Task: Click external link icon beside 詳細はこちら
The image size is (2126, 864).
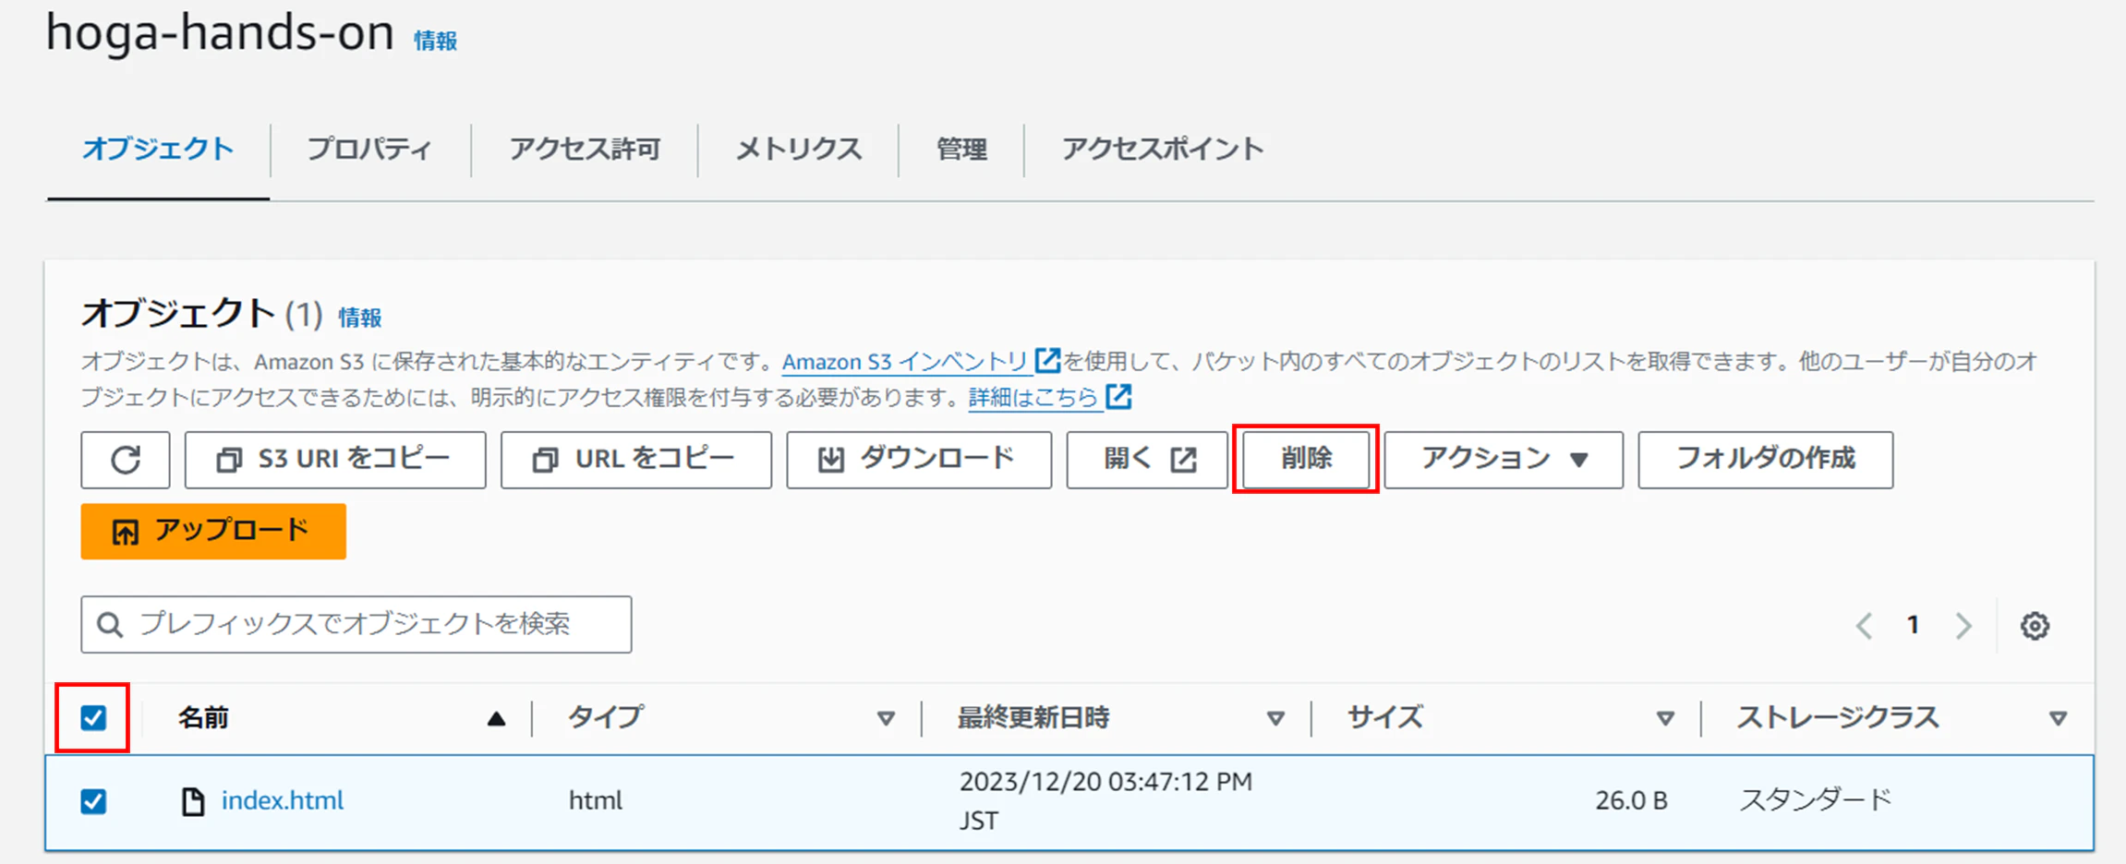Action: (1118, 397)
